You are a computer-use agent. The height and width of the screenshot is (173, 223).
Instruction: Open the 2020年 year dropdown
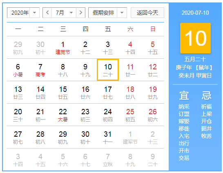pyautogui.click(x=23, y=13)
